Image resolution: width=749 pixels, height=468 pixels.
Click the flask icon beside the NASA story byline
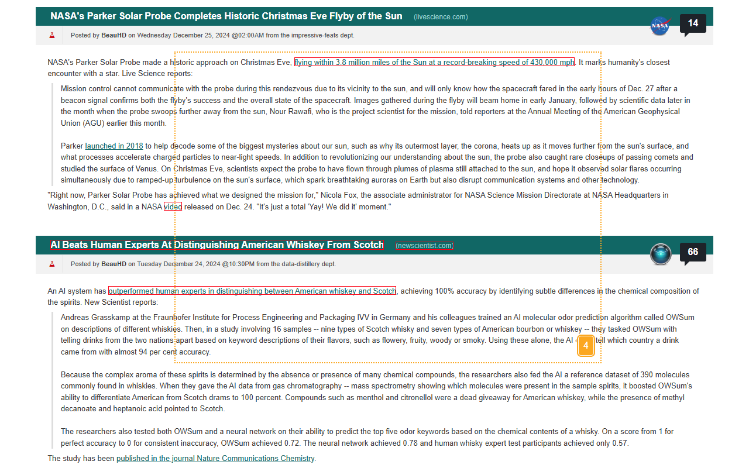[x=51, y=35]
